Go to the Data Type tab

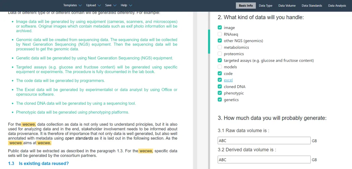(266, 6)
